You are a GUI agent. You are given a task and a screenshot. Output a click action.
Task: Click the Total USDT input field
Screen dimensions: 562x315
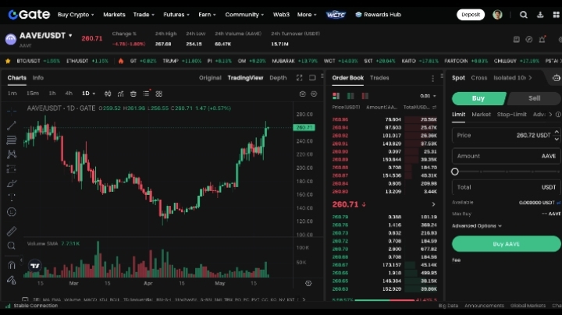pos(506,187)
